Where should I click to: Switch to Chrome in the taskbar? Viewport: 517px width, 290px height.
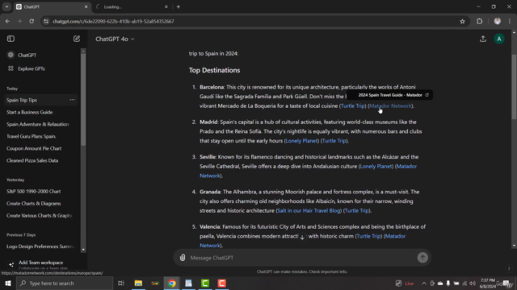click(x=172, y=283)
